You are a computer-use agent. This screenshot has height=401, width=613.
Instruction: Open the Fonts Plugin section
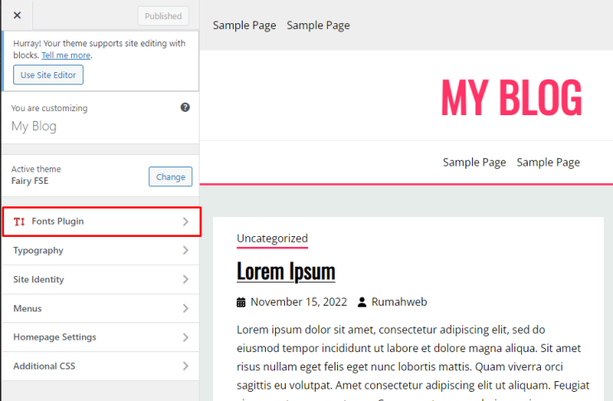(x=102, y=221)
